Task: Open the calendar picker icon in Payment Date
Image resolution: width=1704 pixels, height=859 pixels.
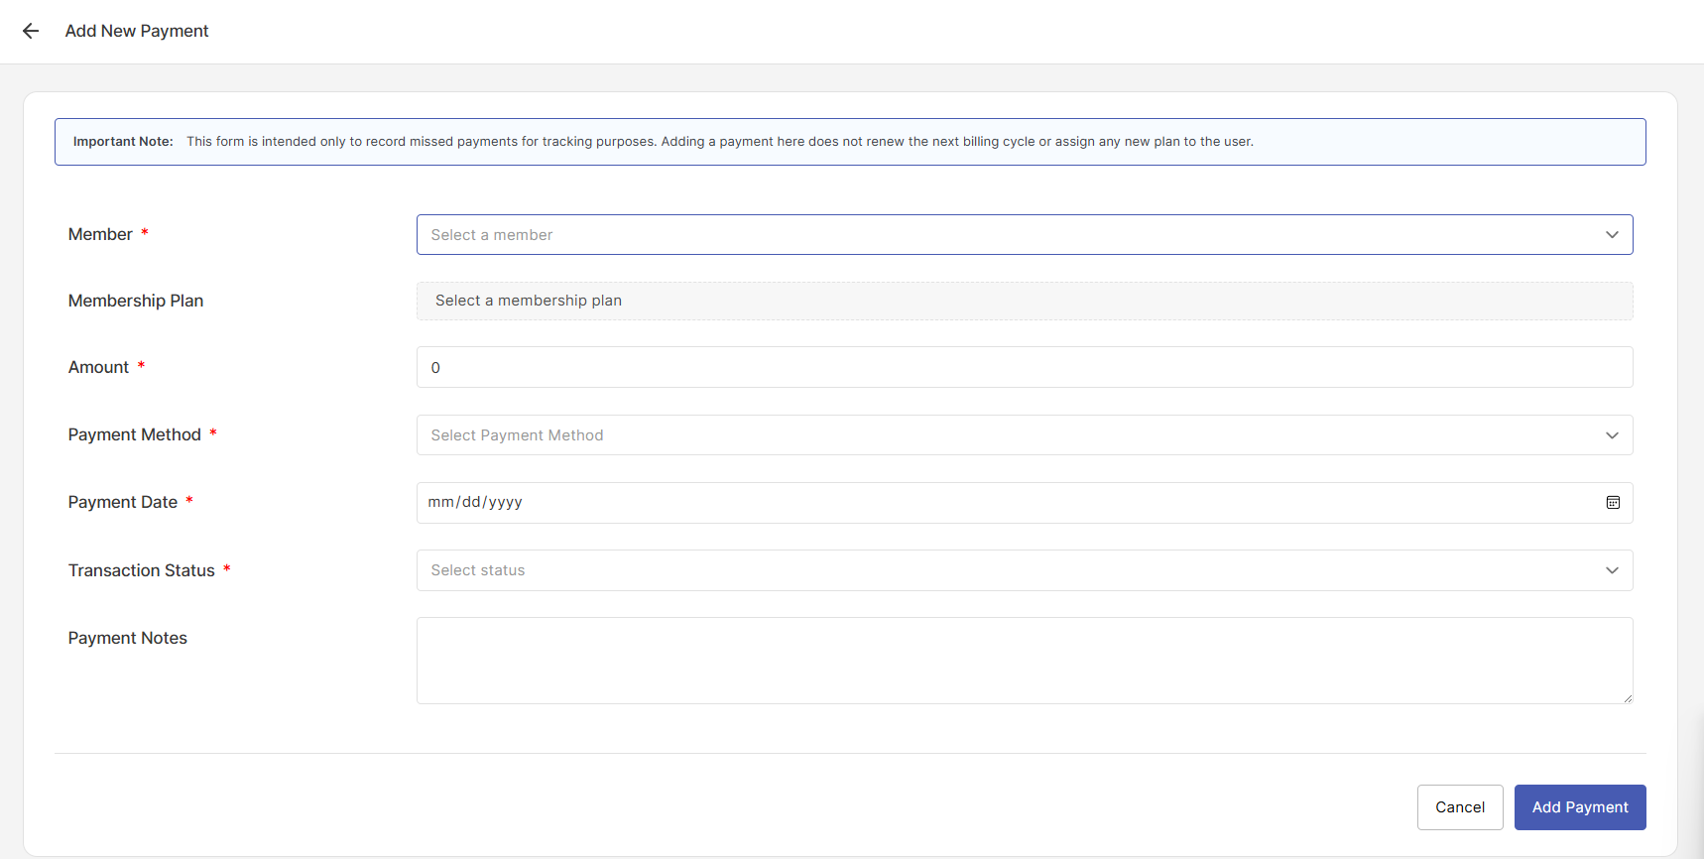Action: point(1613,503)
